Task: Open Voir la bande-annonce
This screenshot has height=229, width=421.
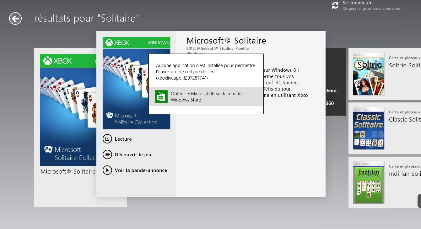Action: point(141,170)
